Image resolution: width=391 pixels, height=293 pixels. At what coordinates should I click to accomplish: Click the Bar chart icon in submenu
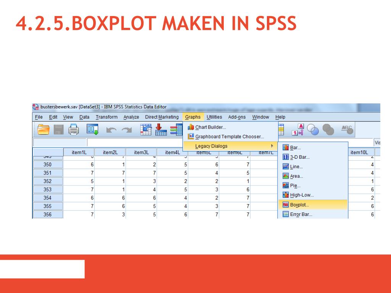[x=286, y=148]
